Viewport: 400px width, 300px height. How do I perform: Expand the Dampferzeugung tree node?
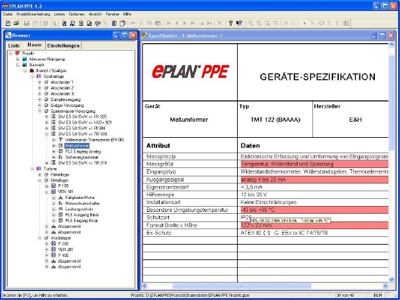coord(39,99)
